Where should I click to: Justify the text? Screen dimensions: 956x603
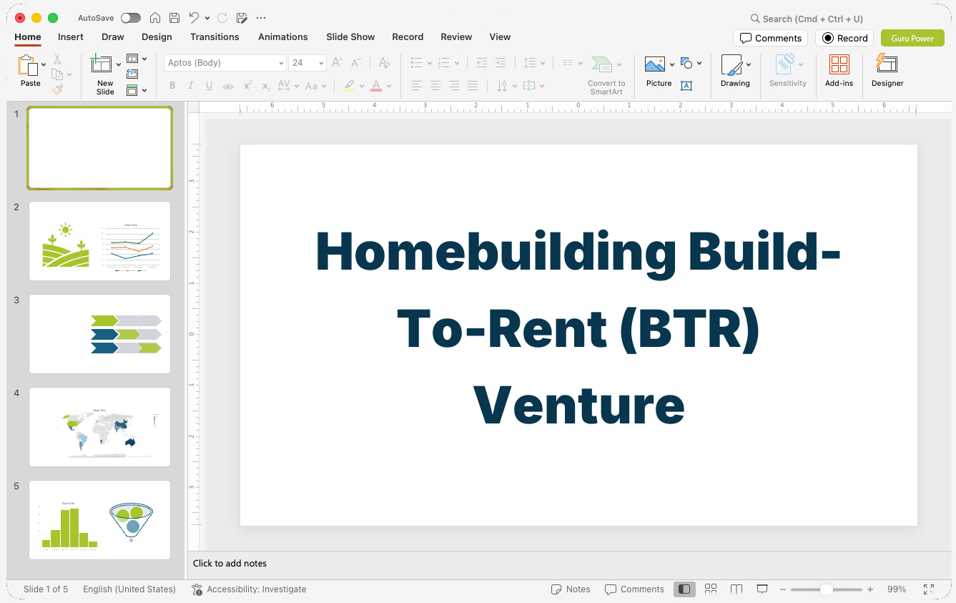click(473, 86)
